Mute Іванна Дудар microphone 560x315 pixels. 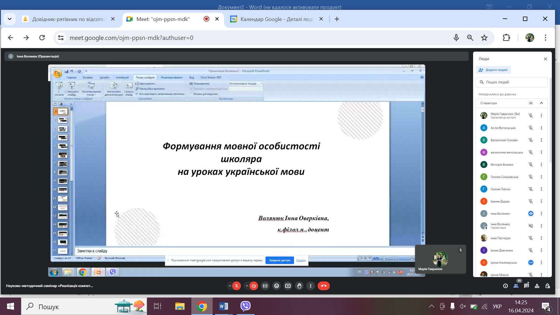click(531, 201)
